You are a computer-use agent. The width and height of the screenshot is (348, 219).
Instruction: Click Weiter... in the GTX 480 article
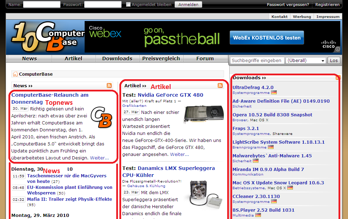[x=179, y=154]
